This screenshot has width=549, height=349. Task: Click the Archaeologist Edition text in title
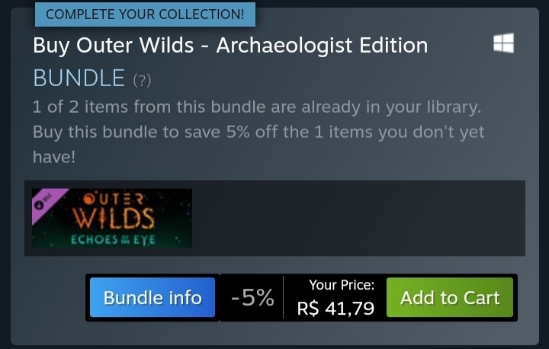[322, 46]
